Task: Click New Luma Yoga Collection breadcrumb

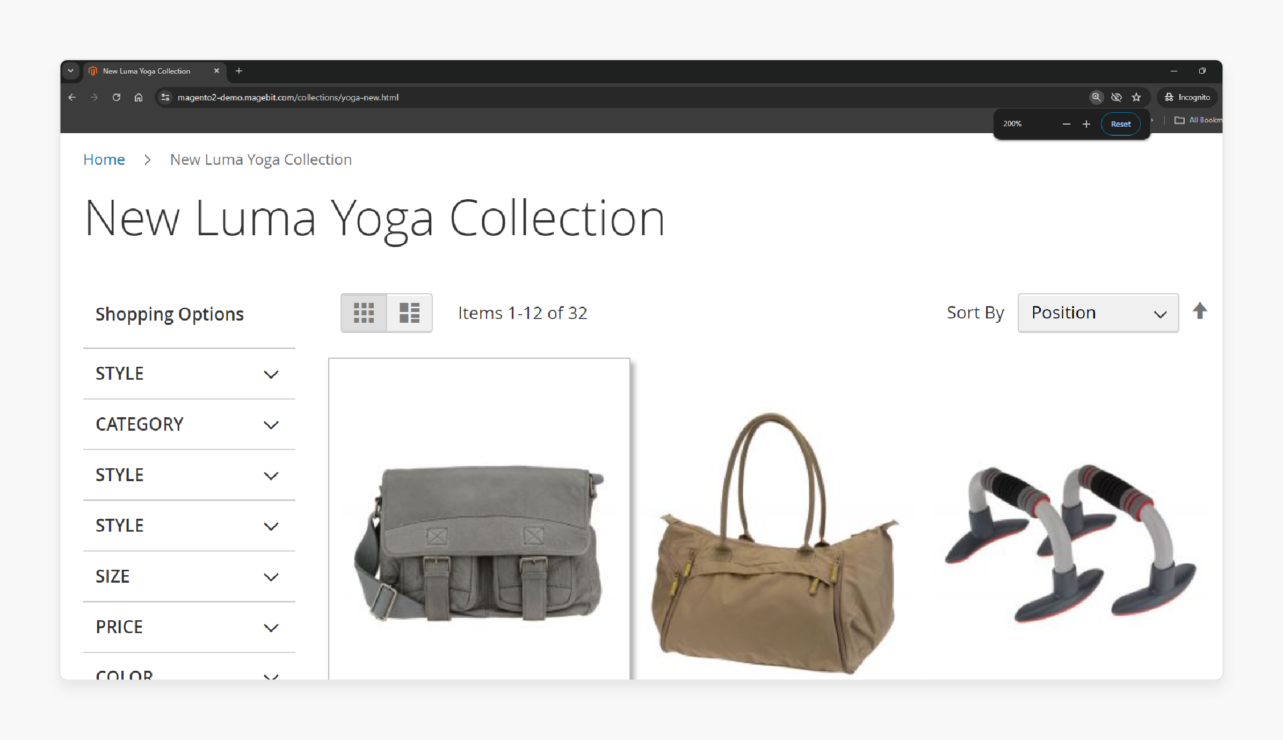Action: point(261,159)
